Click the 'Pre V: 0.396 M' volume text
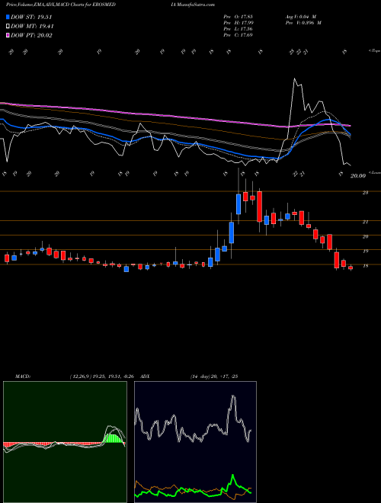The width and height of the screenshot is (381, 503). coord(303,23)
